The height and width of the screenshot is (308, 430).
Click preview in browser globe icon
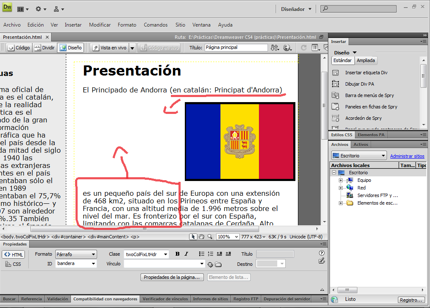coord(287,48)
